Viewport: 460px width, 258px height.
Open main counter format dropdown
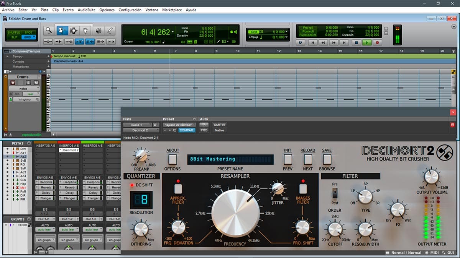(172, 32)
